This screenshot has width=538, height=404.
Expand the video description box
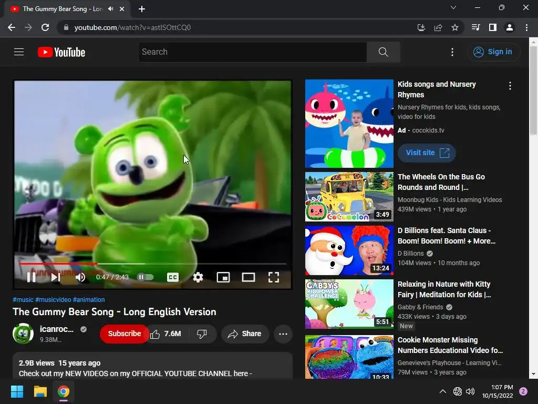(x=153, y=366)
